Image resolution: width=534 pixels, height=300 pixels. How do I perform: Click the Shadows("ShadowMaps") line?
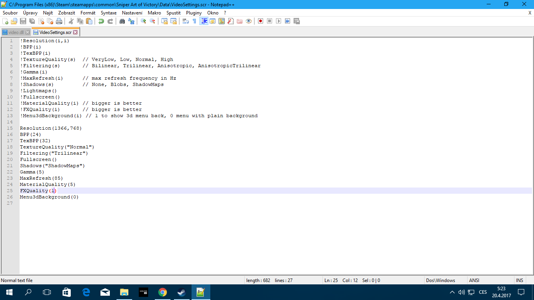pyautogui.click(x=52, y=166)
